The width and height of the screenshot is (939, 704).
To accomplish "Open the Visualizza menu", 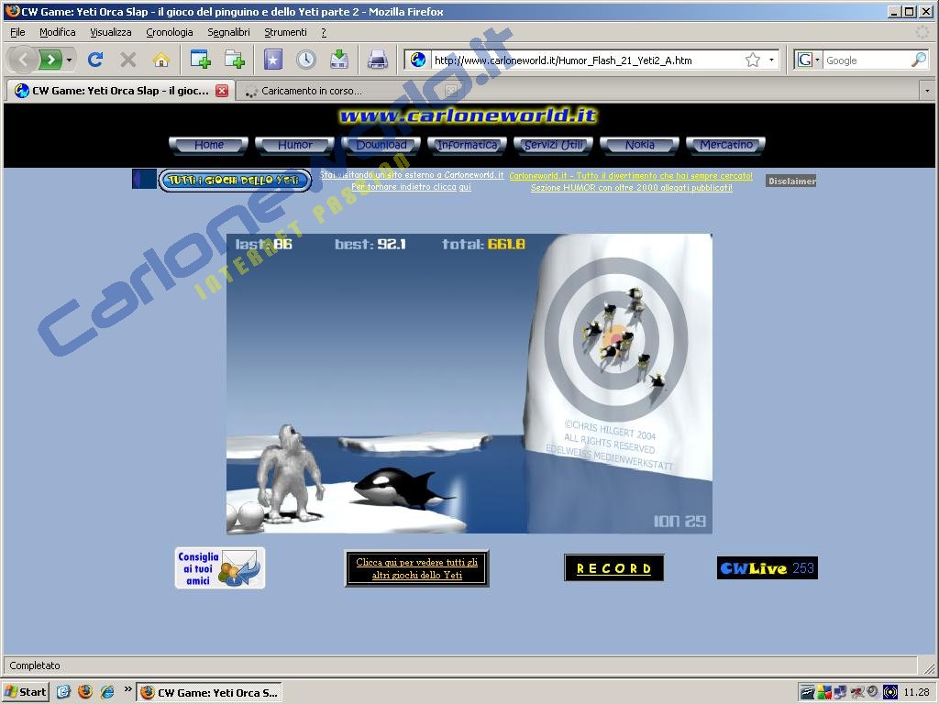I will tap(111, 32).
